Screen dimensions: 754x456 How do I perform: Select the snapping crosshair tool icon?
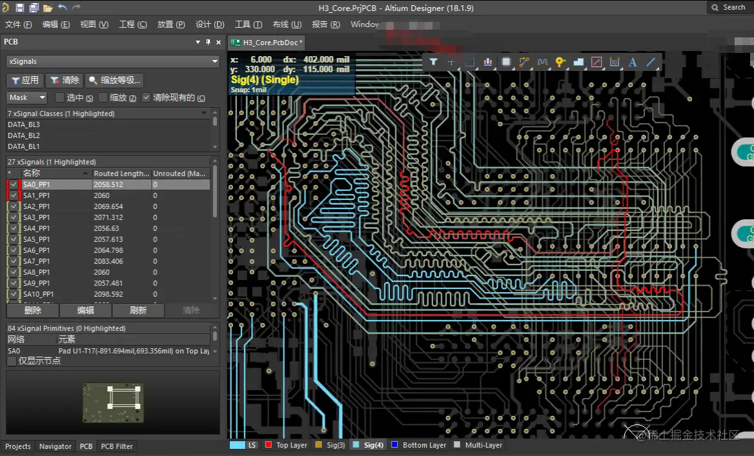pos(451,62)
